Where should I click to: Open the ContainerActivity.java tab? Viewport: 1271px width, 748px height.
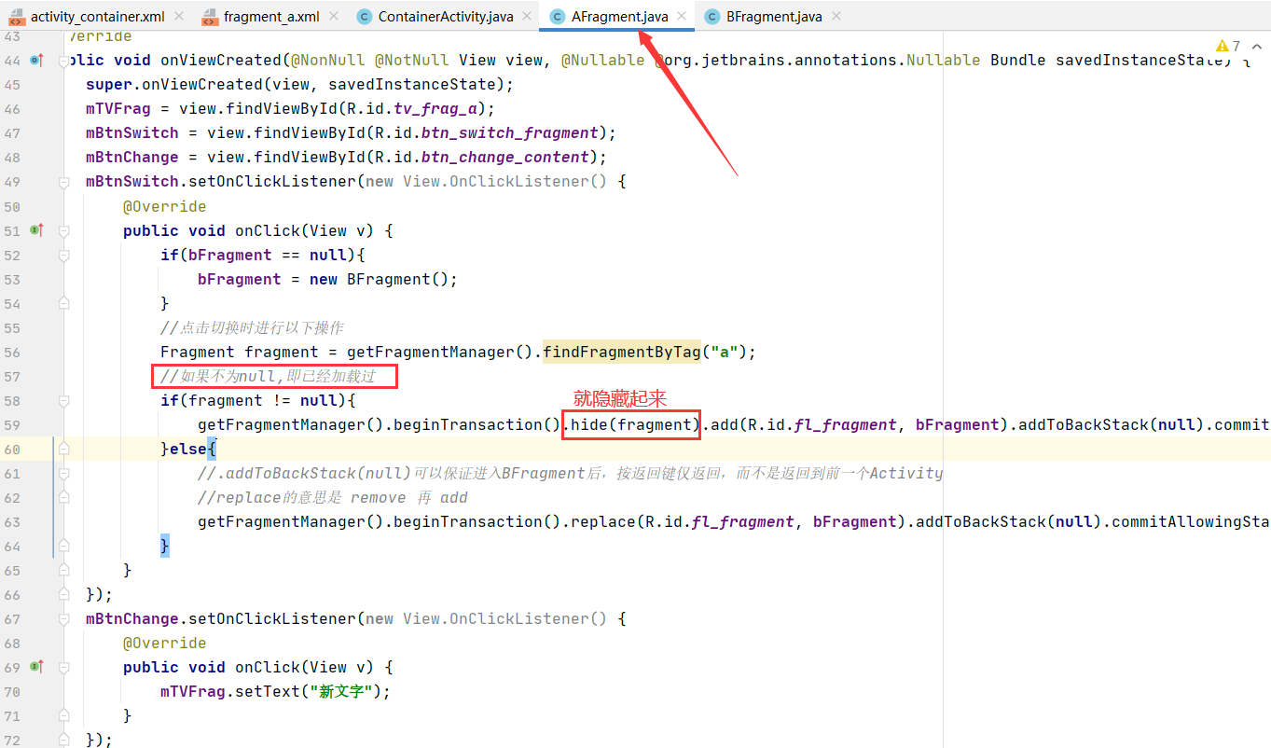446,17
